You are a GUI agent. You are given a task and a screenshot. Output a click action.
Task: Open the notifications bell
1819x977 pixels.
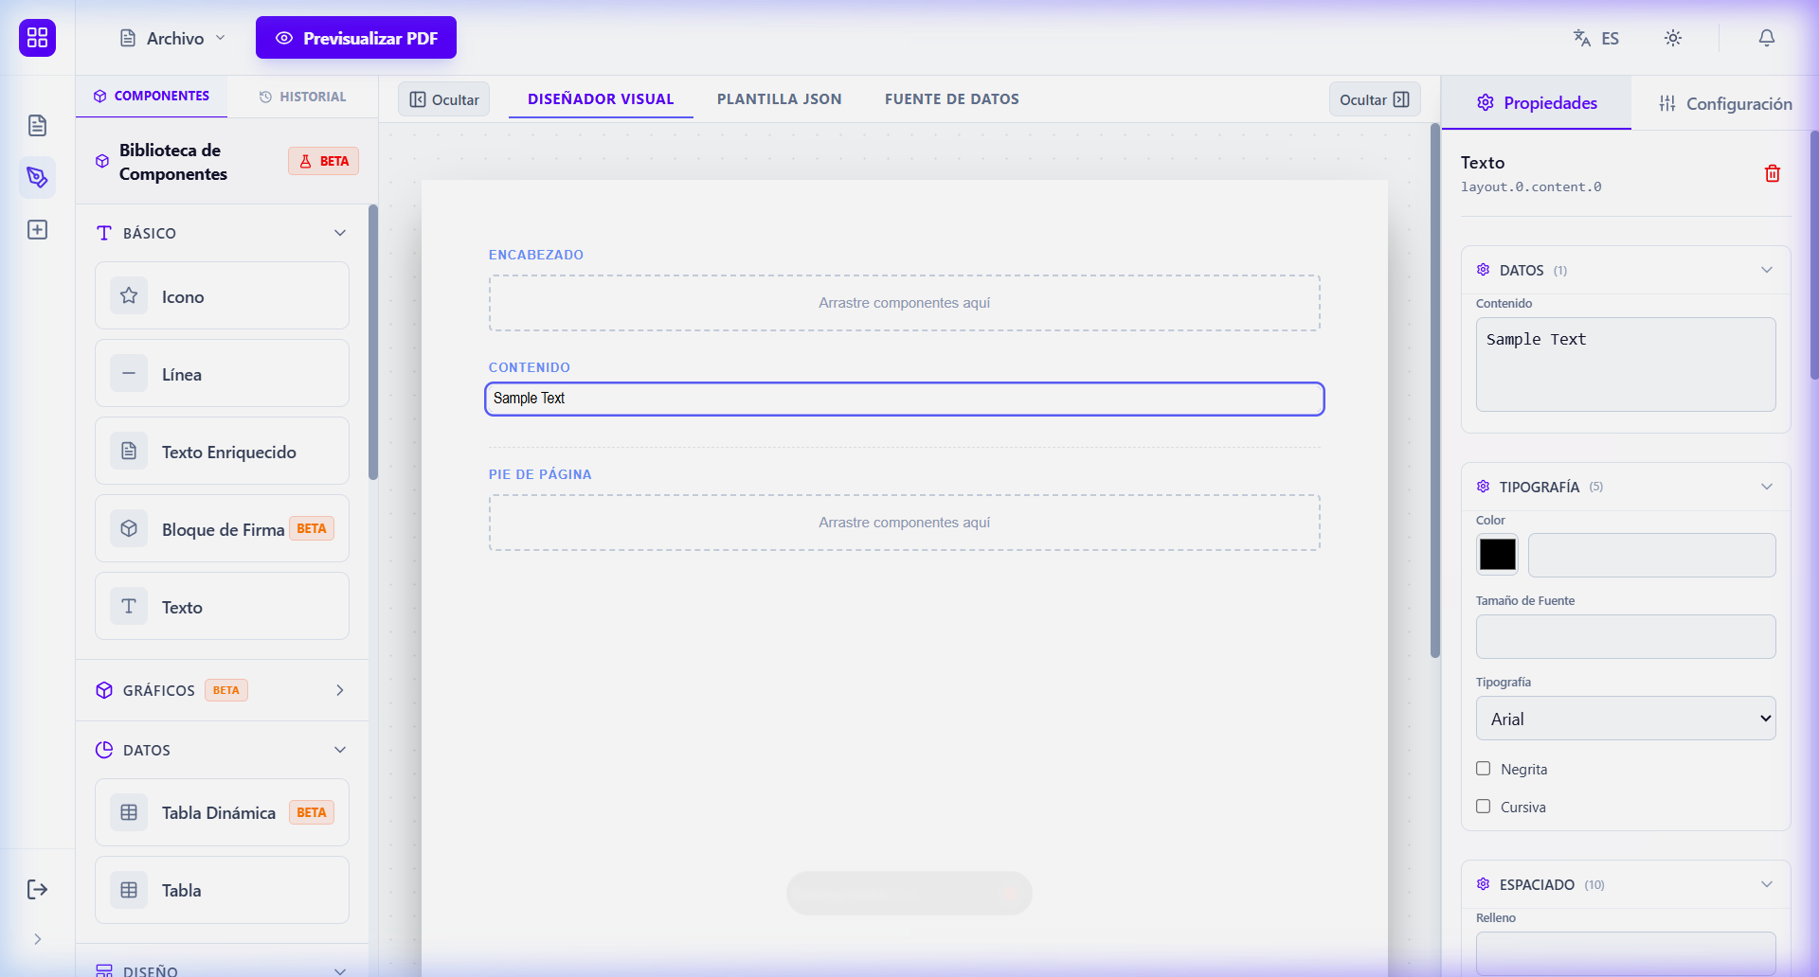[1767, 38]
